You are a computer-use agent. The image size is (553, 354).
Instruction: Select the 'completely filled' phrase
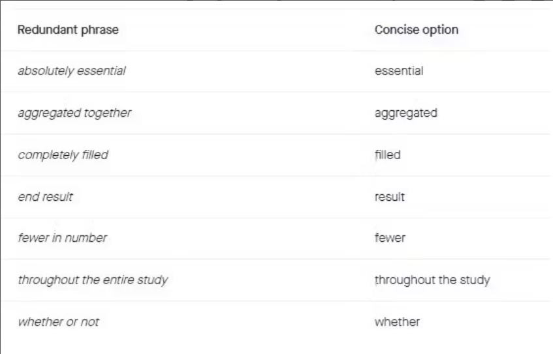[x=63, y=155]
